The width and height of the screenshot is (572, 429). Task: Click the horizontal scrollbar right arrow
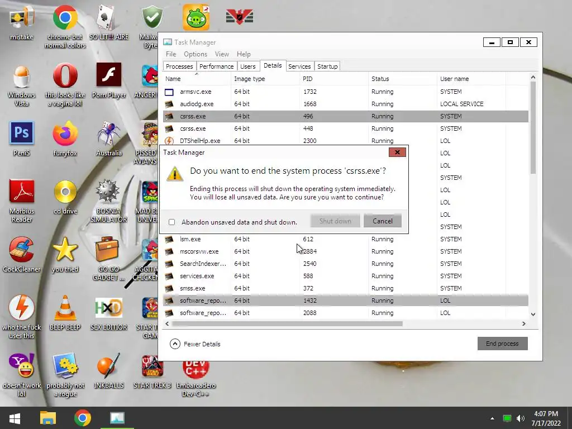524,323
